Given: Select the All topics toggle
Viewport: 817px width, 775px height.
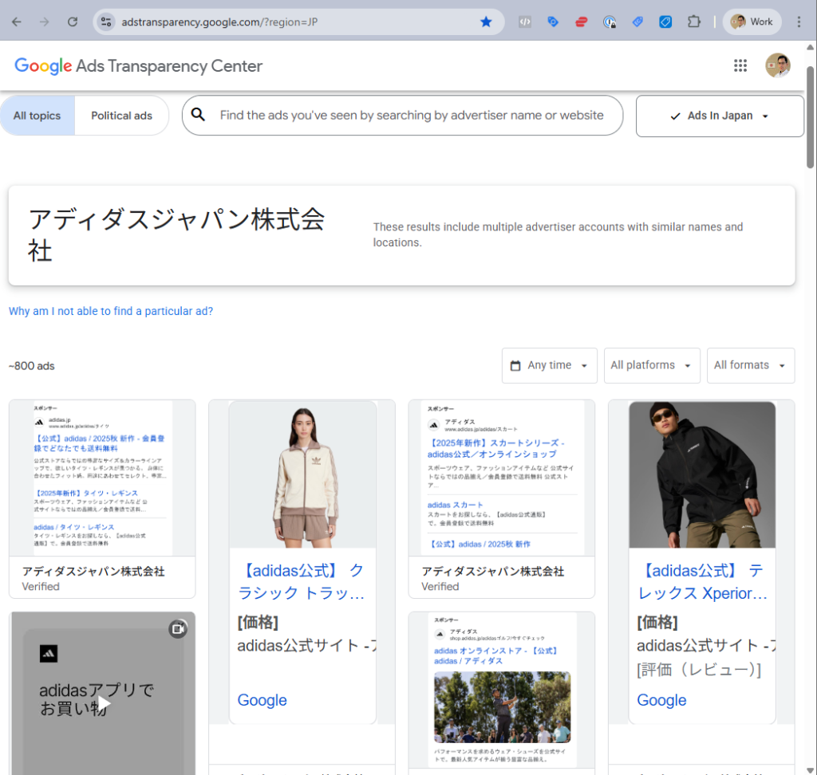Looking at the screenshot, I should [37, 116].
